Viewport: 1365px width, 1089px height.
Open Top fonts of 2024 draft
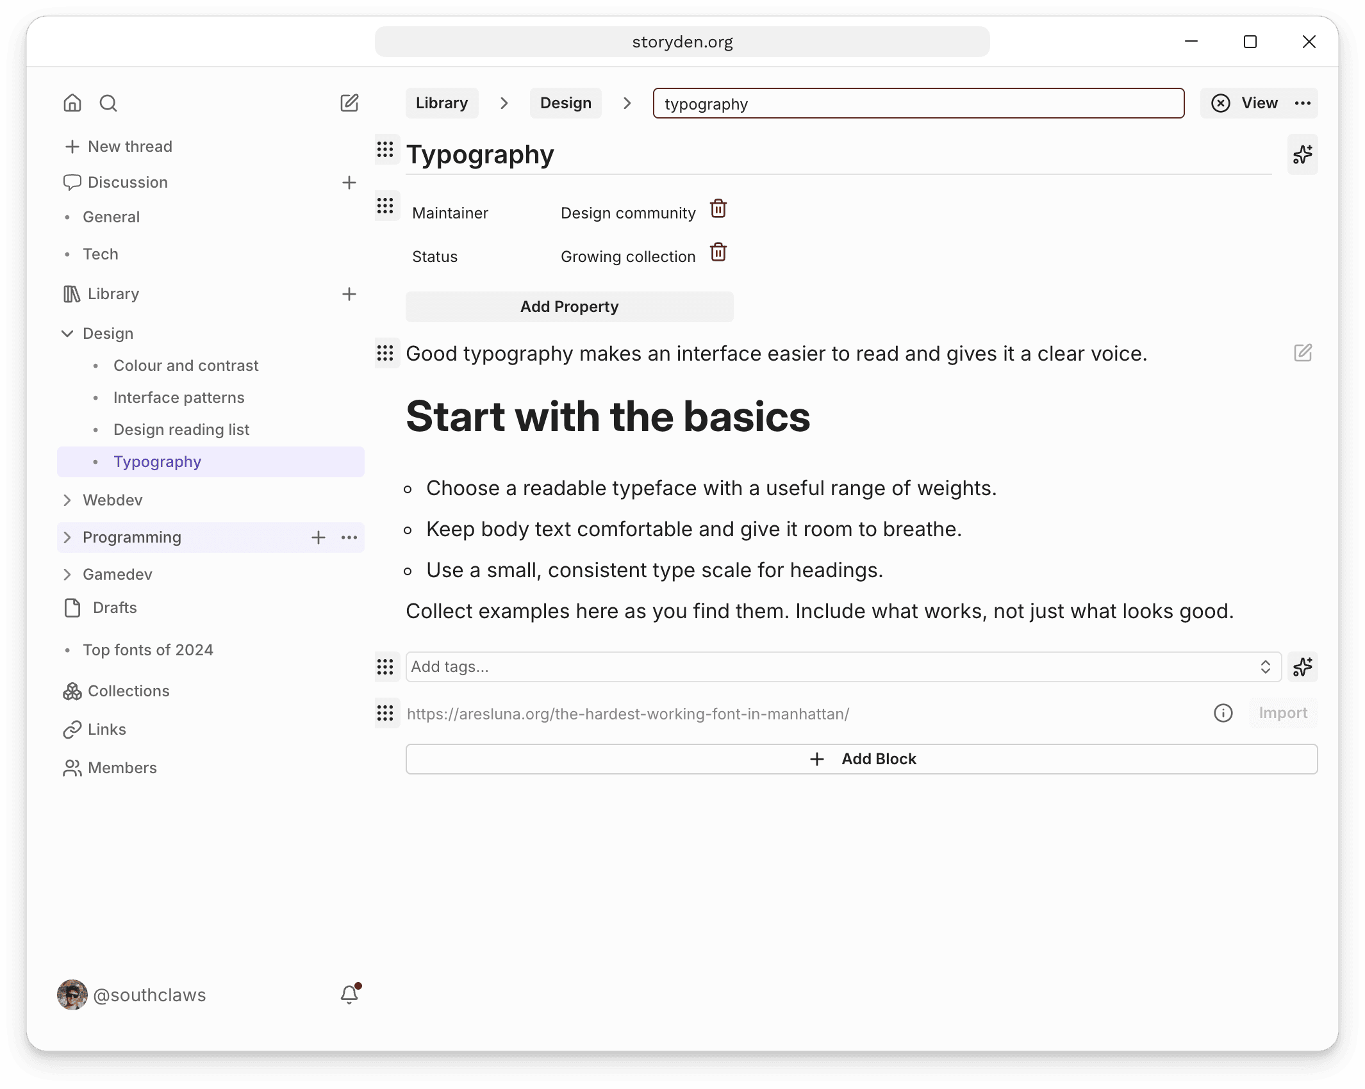pos(148,650)
